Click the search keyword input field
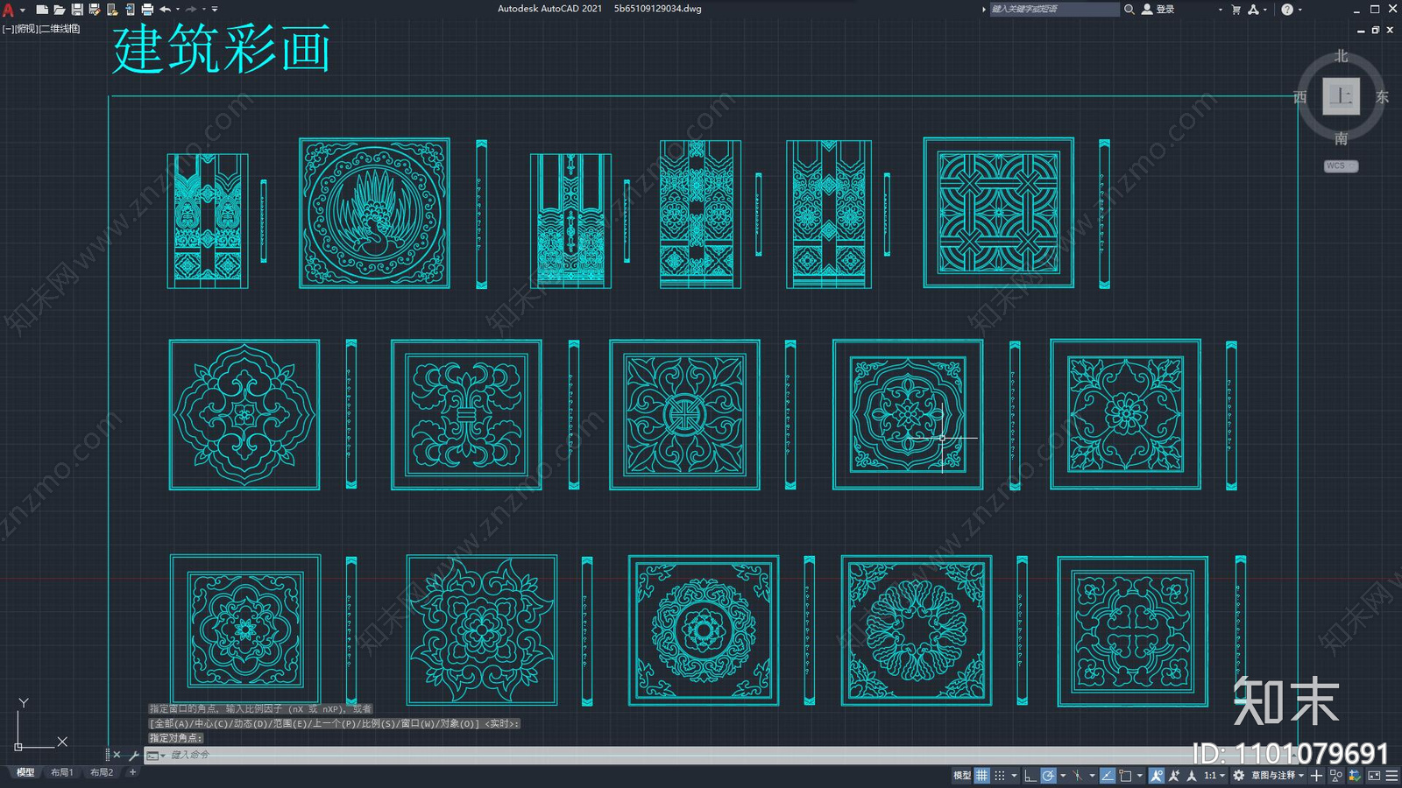 pyautogui.click(x=1055, y=9)
